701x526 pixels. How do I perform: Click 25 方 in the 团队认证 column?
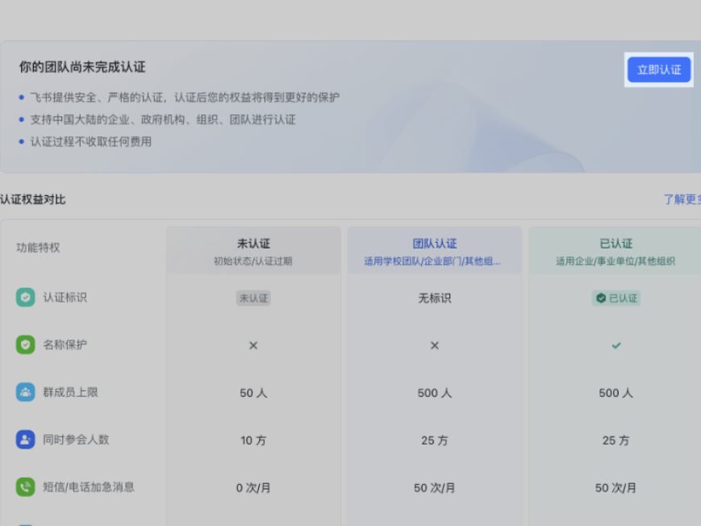coord(435,440)
